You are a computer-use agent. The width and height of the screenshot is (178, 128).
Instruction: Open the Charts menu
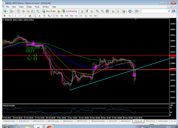point(29,7)
